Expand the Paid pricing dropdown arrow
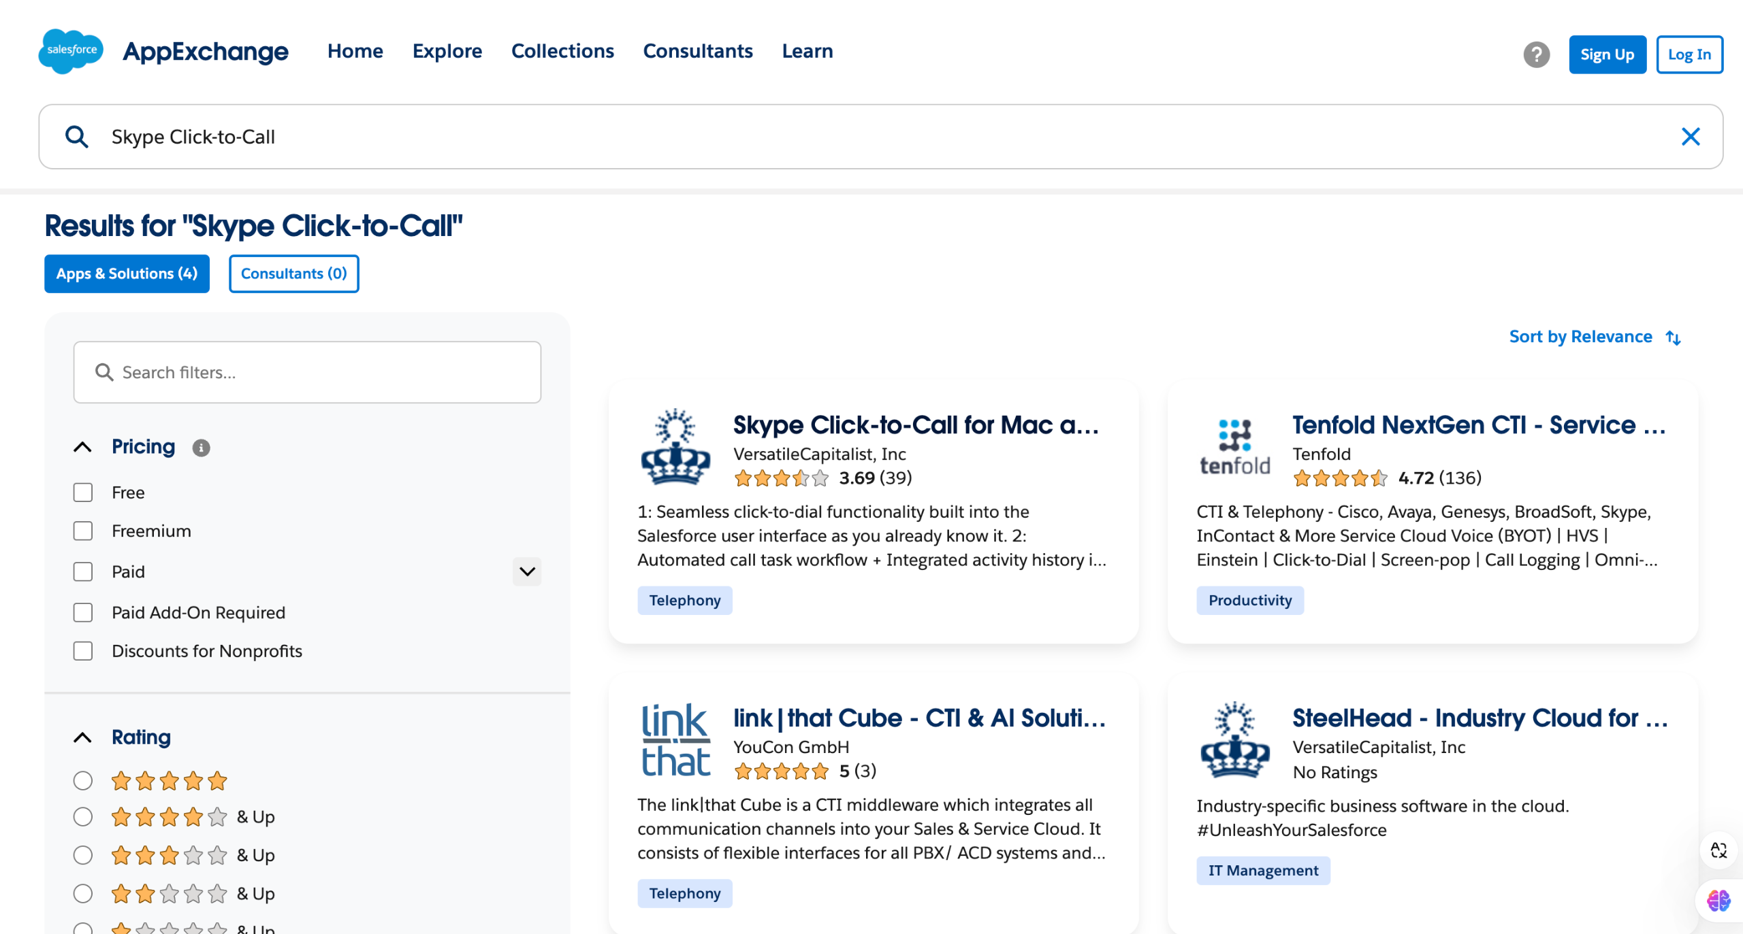Image resolution: width=1743 pixels, height=934 pixels. 527,571
